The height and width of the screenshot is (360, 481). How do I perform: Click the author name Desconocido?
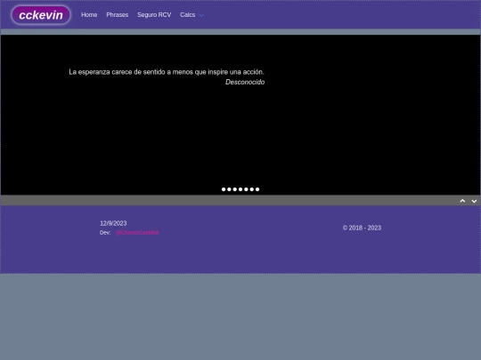point(245,82)
